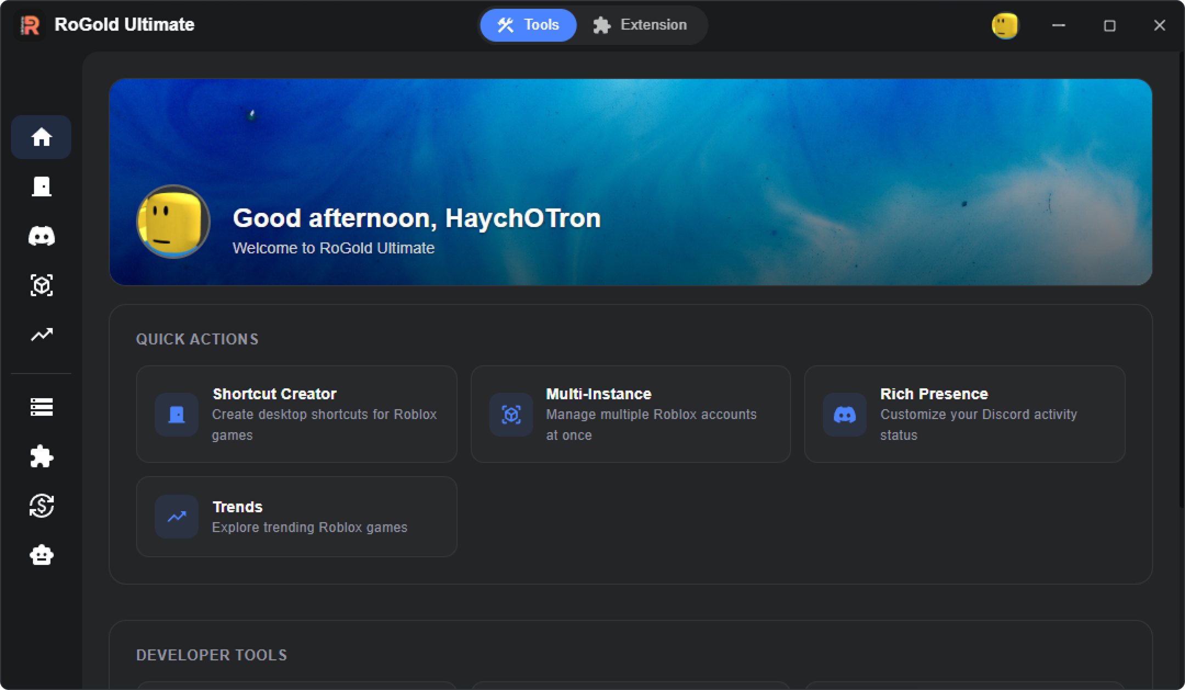Click the QUICK ACTIONS heading
Viewport: 1185px width, 690px height.
point(197,339)
